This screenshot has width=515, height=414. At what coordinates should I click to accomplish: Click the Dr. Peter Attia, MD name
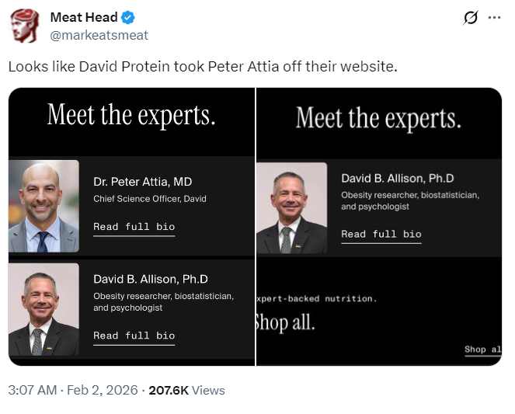coord(142,182)
